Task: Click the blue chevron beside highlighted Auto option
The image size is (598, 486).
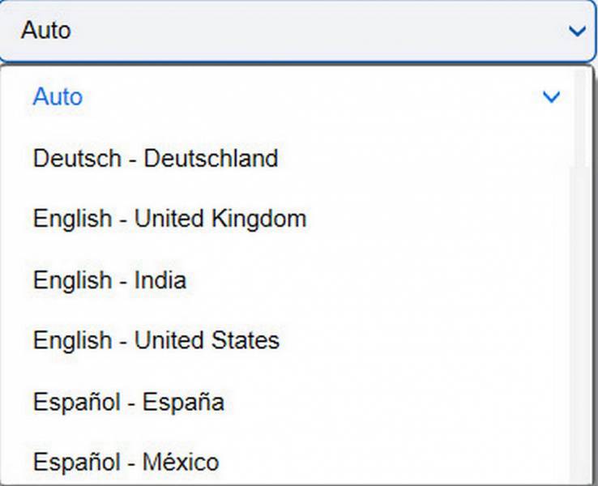Action: click(551, 97)
